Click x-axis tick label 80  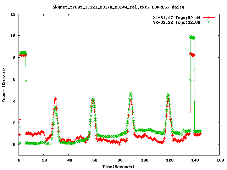(x=120, y=160)
